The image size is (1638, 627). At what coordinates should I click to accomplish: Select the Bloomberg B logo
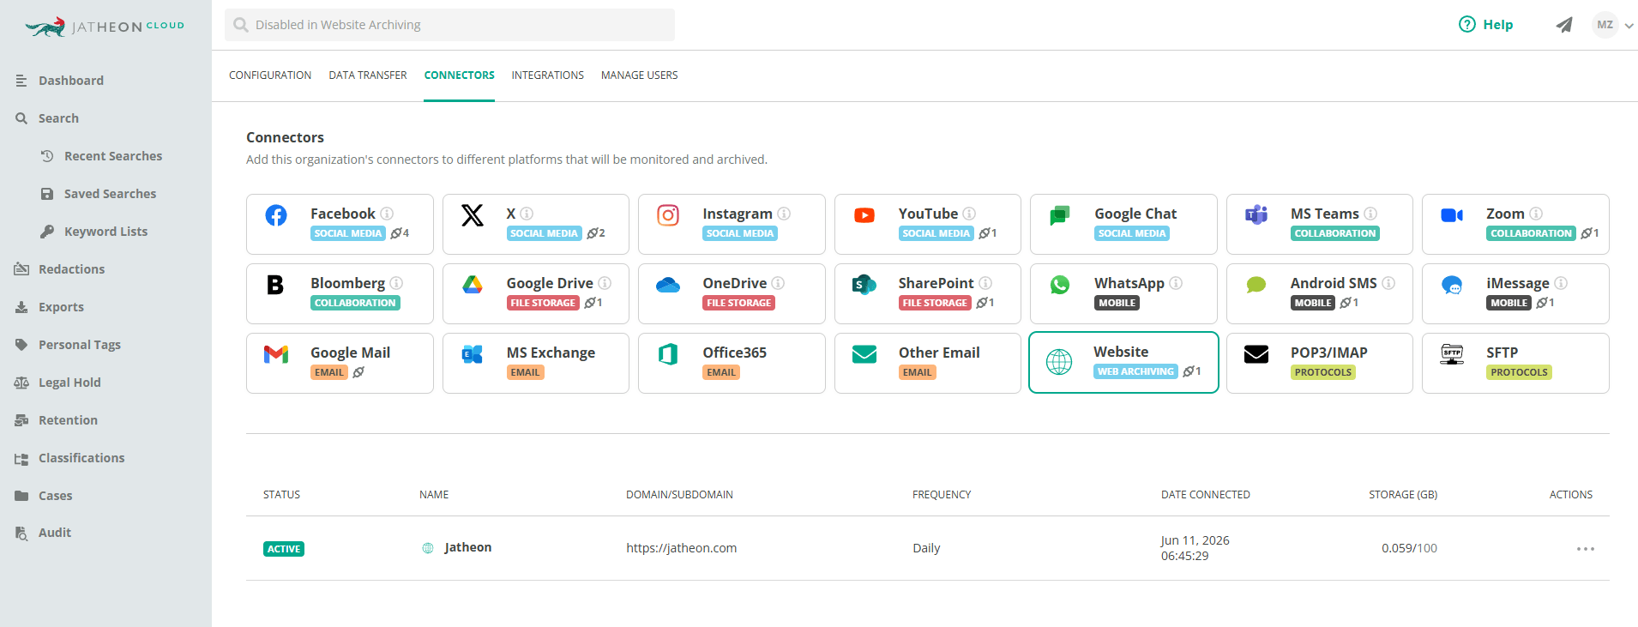click(275, 285)
